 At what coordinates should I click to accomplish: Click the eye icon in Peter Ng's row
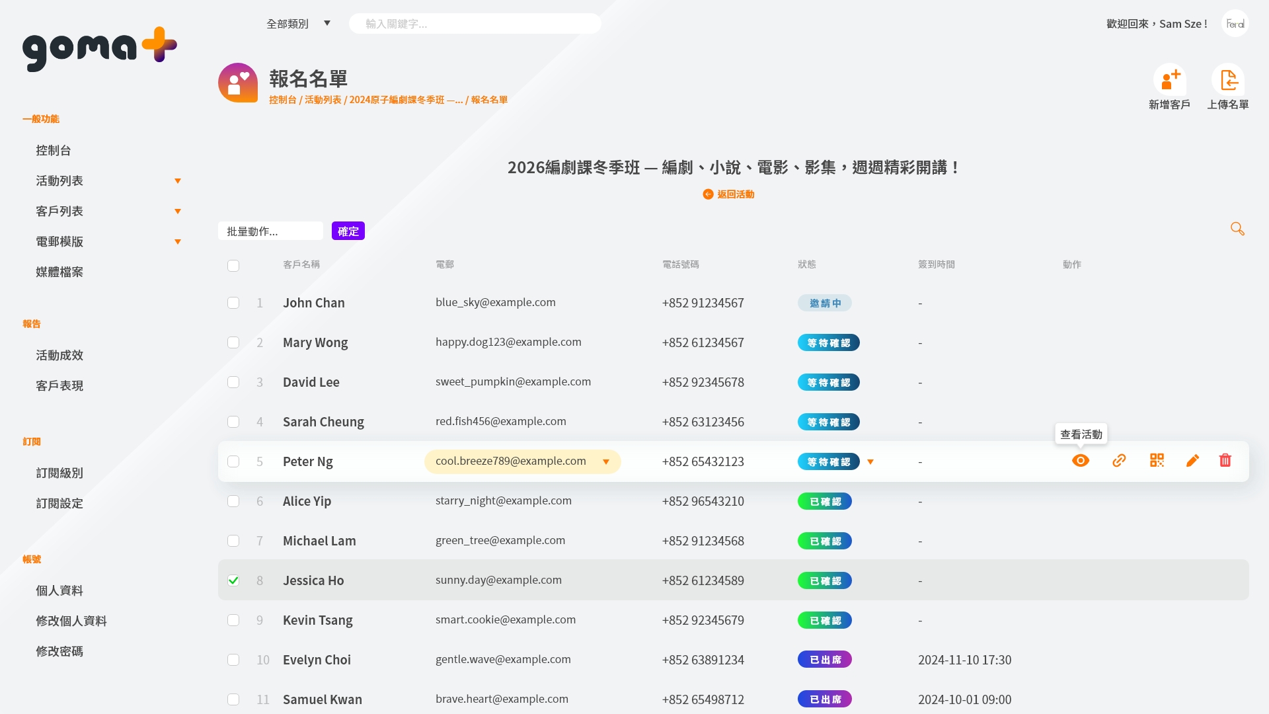tap(1081, 461)
